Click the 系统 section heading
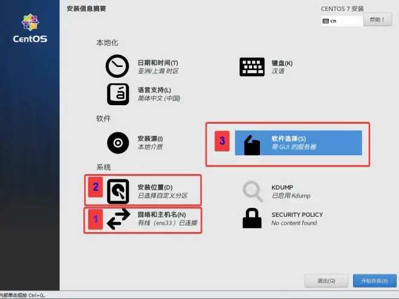 coord(103,167)
